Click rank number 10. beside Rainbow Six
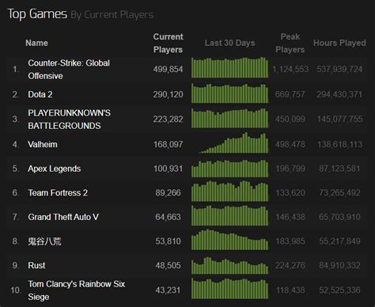Viewport: 375px width, 307px height. [x=16, y=290]
